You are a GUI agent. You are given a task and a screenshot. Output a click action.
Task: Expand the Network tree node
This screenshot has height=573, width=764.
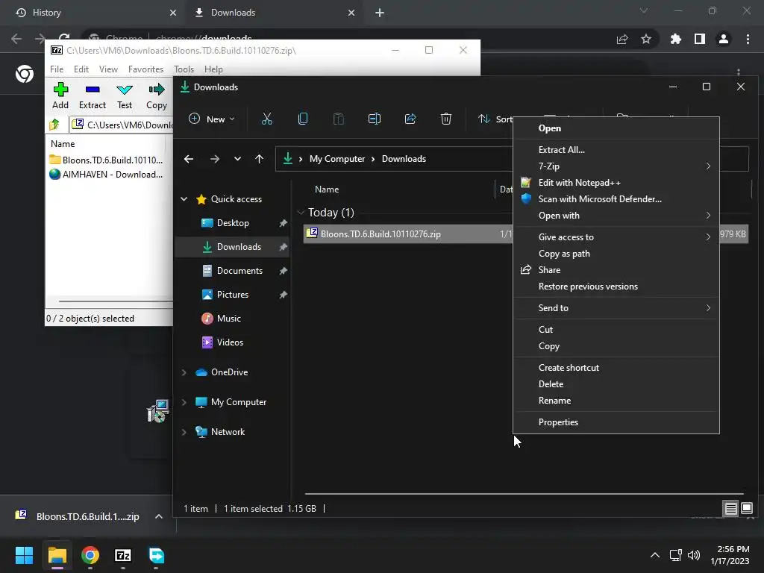click(x=184, y=432)
